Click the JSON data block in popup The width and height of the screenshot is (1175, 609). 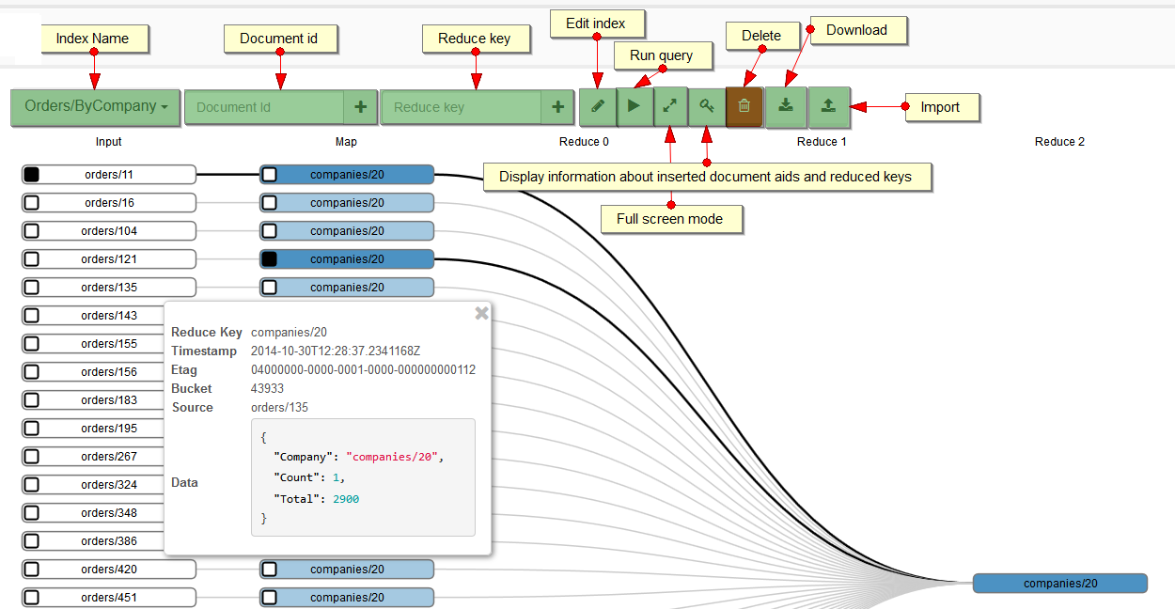point(363,477)
